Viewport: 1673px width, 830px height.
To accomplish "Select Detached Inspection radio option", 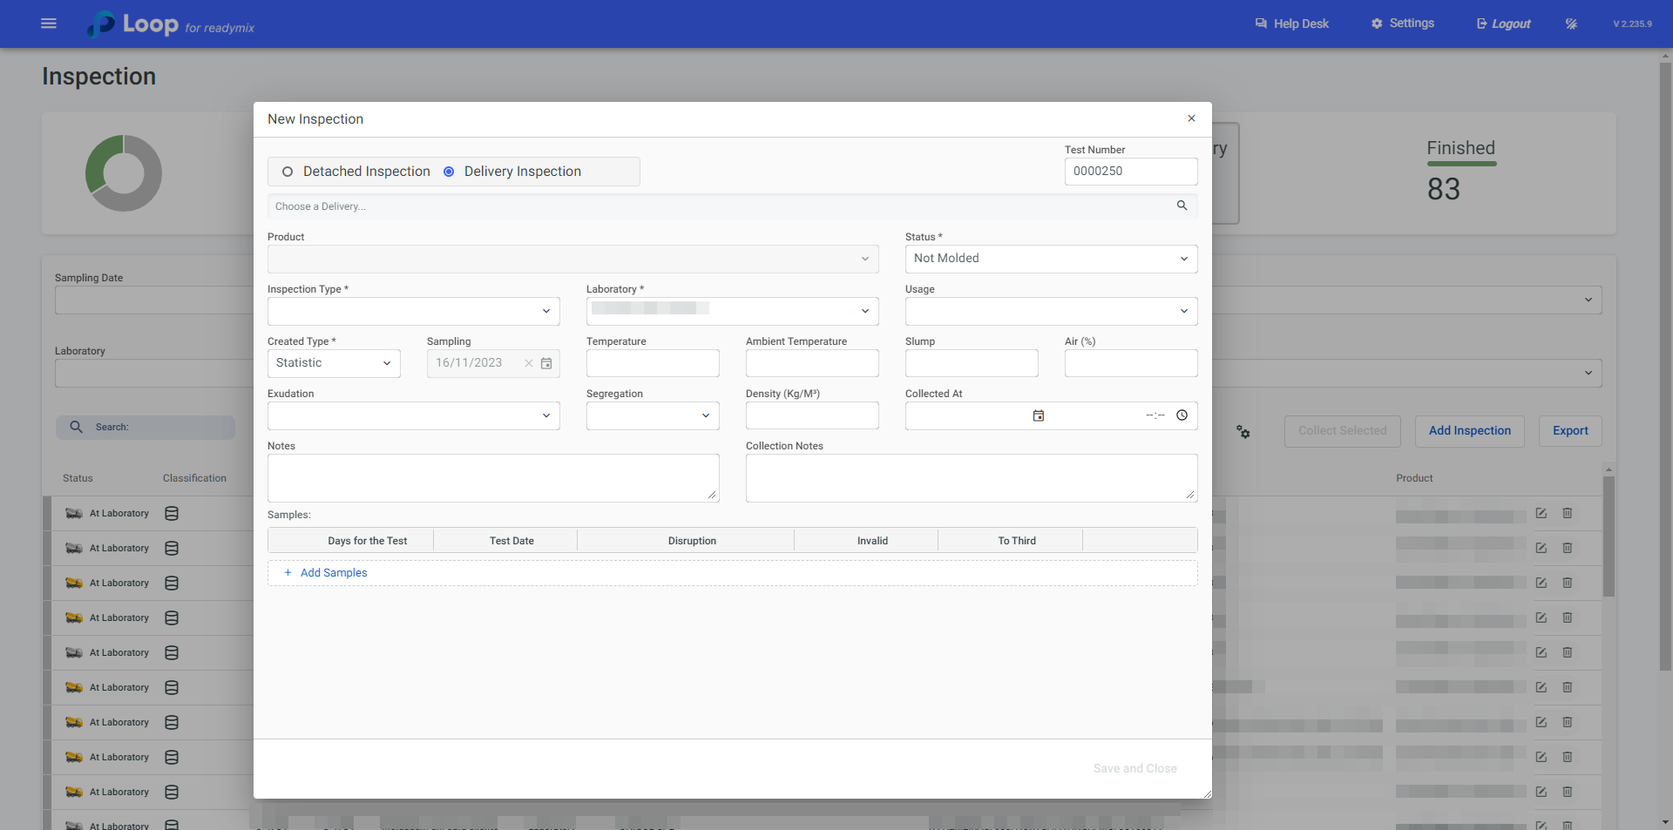I will point(288,172).
